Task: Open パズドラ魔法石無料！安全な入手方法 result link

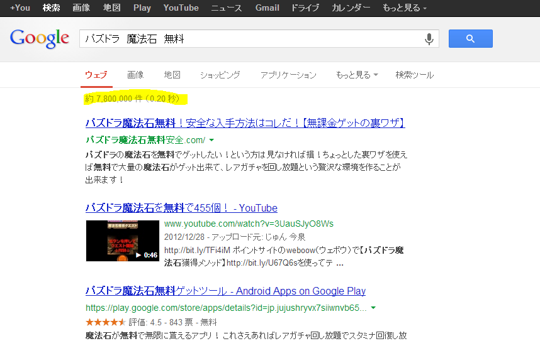Action: point(245,123)
